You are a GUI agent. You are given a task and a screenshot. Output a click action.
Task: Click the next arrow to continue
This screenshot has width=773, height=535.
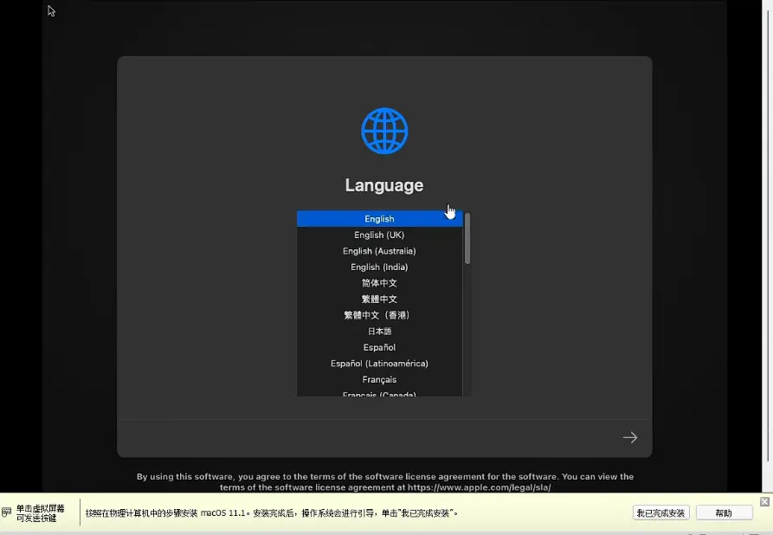pyautogui.click(x=630, y=438)
